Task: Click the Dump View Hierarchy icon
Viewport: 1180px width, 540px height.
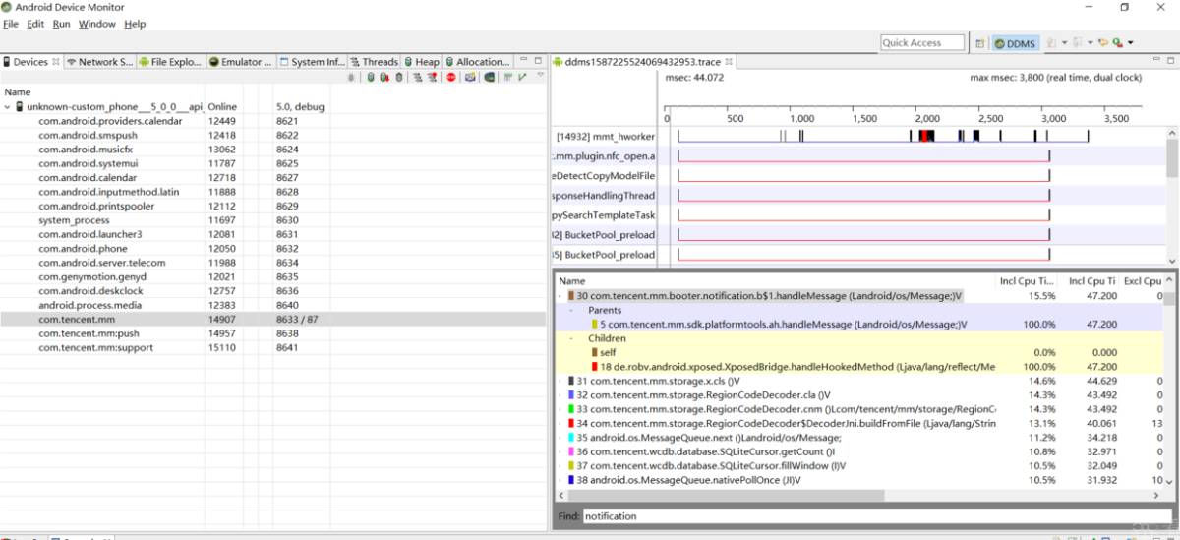Action: point(490,77)
